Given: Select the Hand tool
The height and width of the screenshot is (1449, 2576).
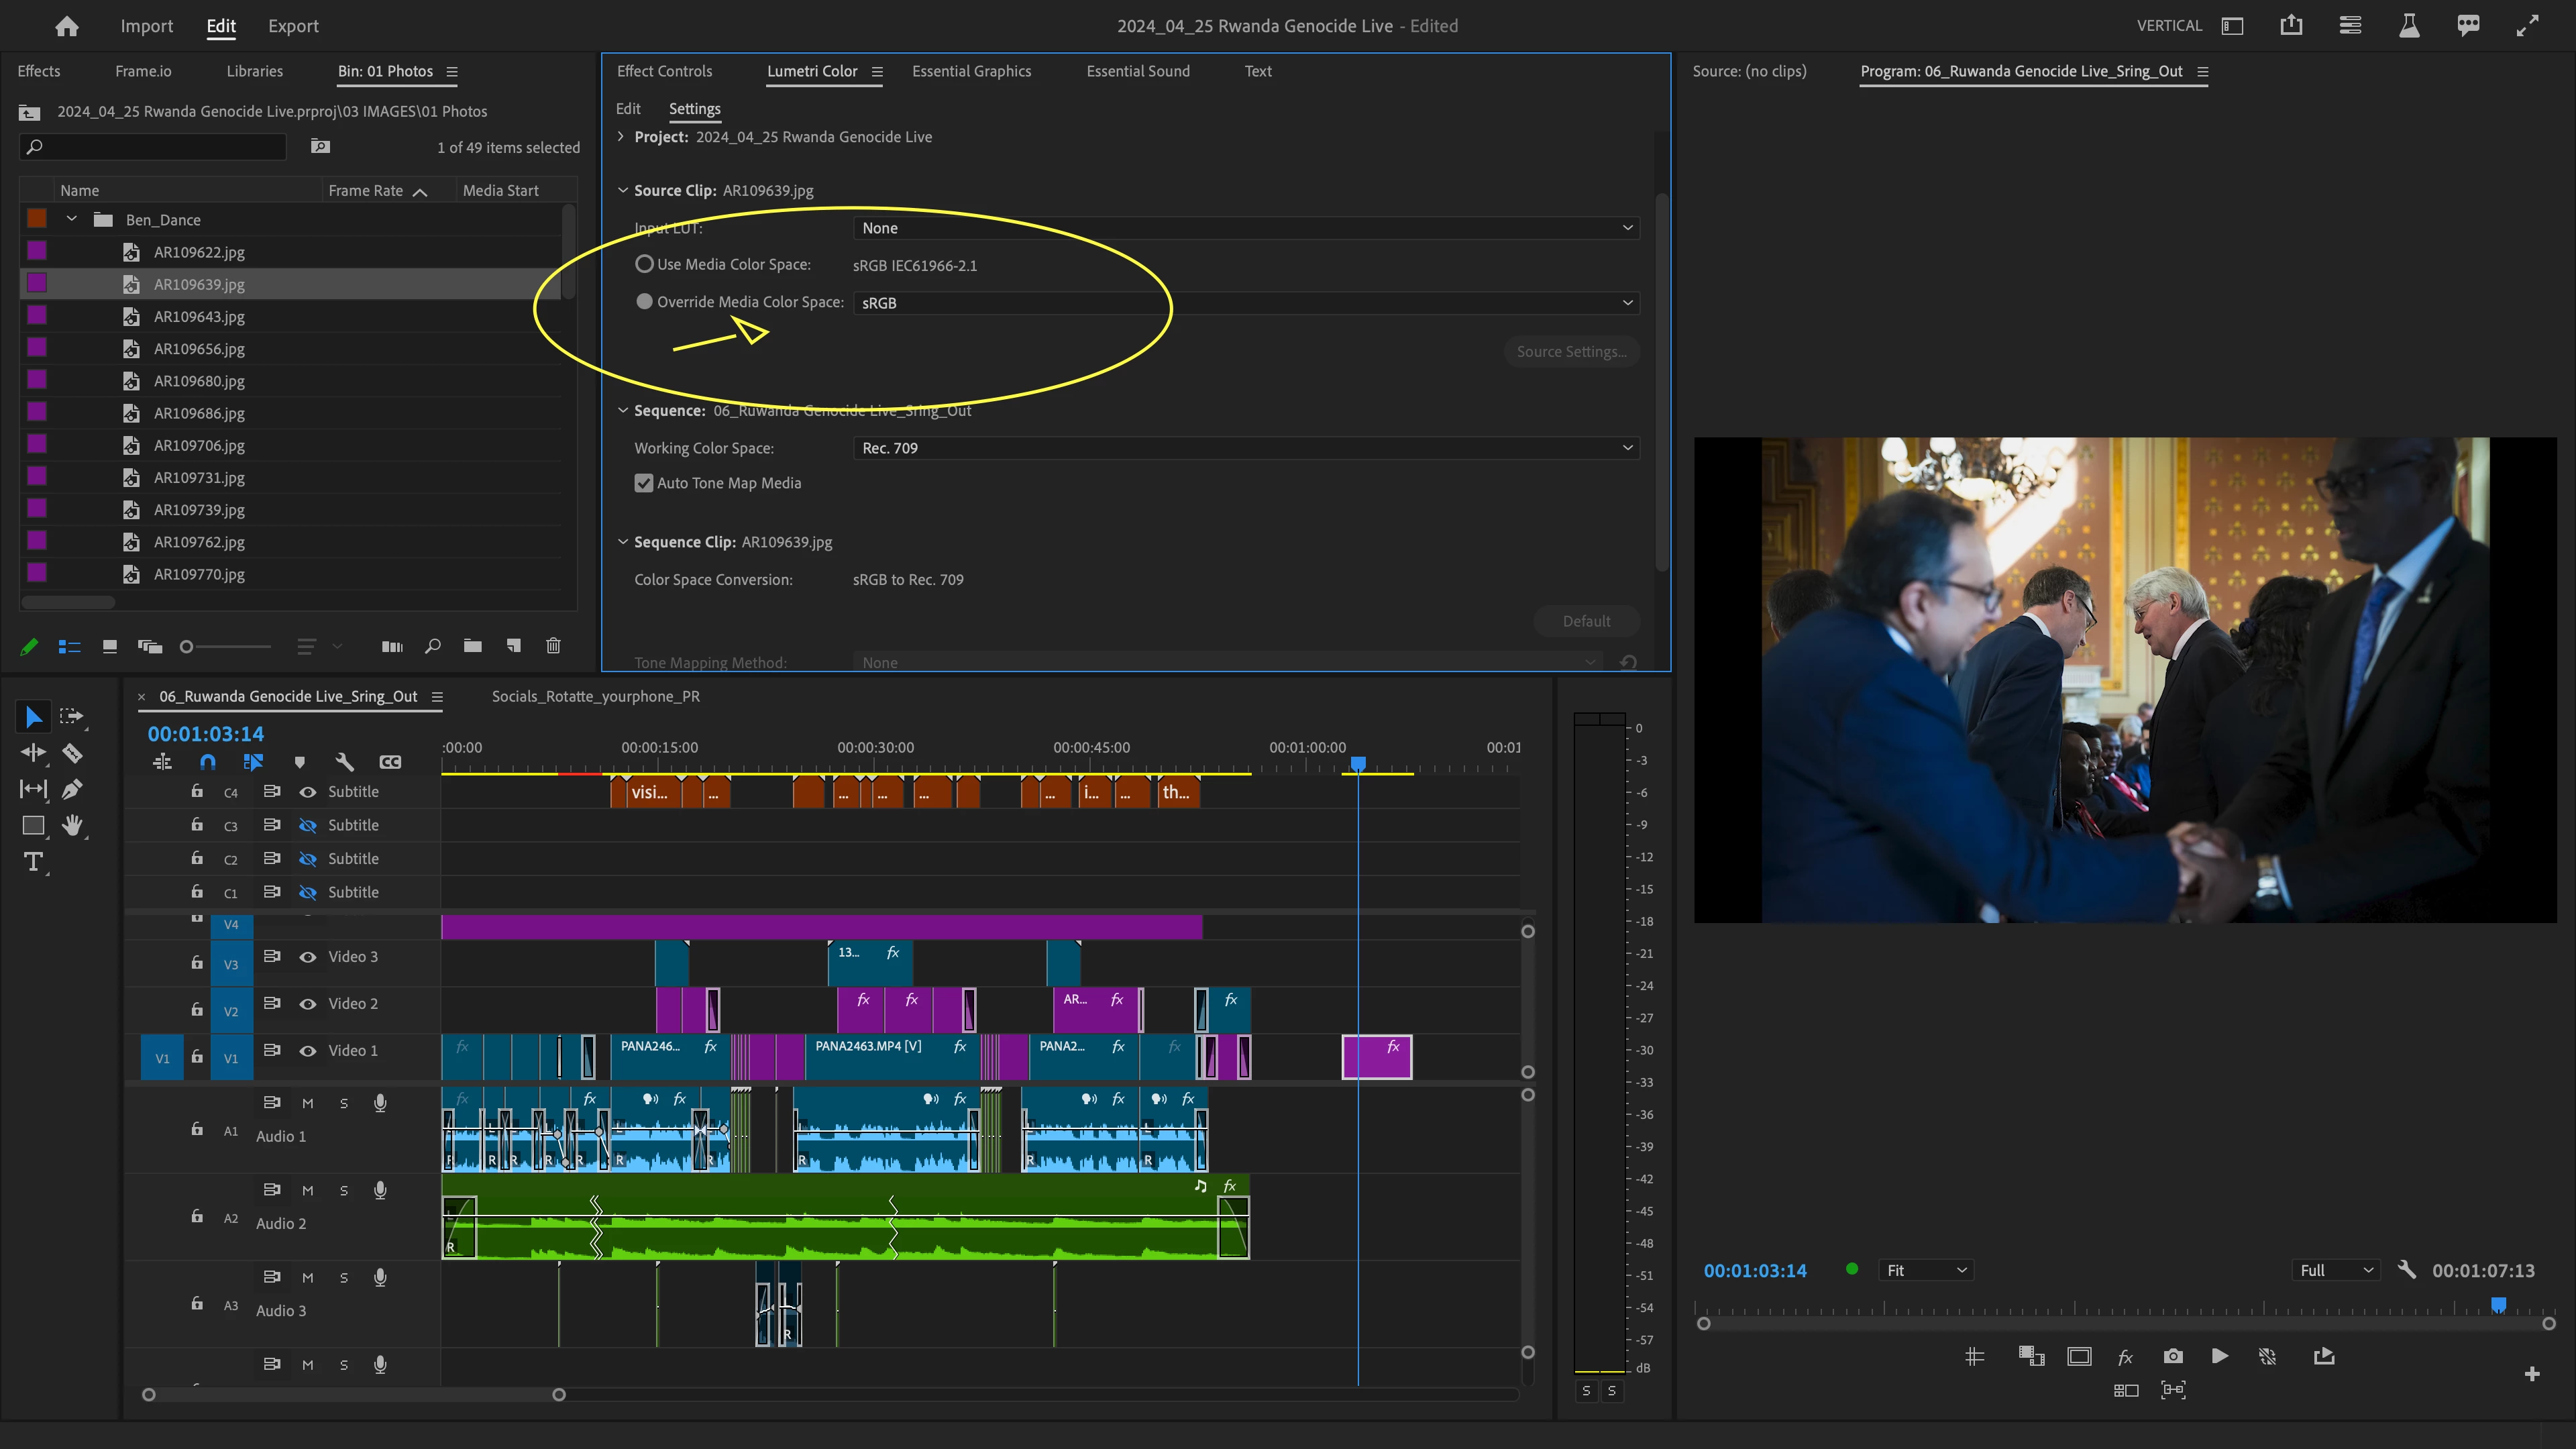Looking at the screenshot, I should 72,825.
